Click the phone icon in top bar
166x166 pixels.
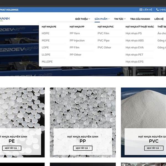(157, 10)
